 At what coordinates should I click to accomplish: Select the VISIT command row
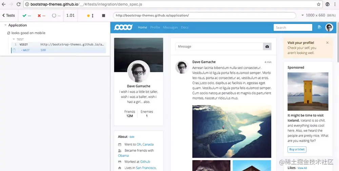(59, 44)
